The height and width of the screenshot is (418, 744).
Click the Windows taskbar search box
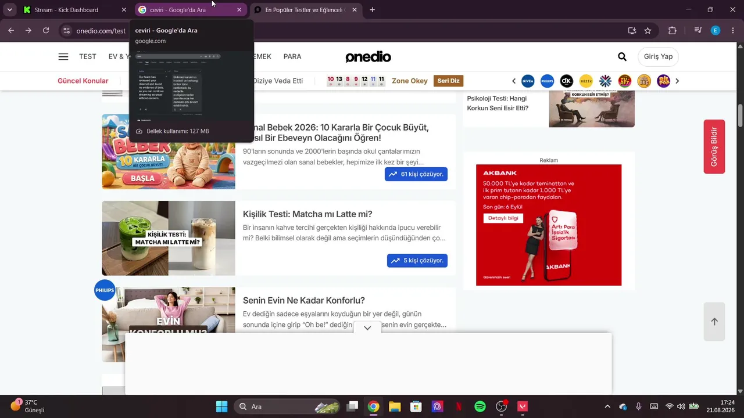point(288,406)
